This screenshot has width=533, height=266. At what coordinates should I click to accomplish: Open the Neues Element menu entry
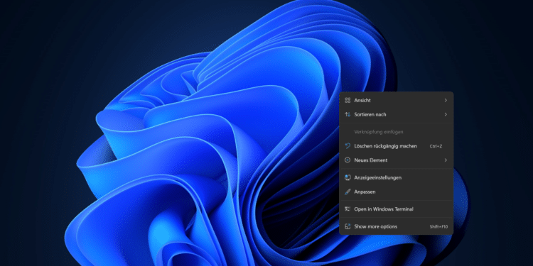tap(397, 160)
